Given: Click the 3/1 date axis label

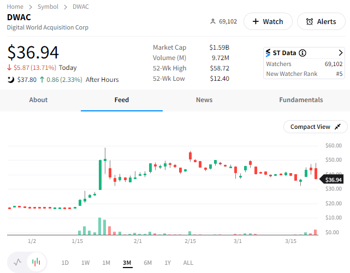Looking at the screenshot, I should pyautogui.click(x=238, y=241).
